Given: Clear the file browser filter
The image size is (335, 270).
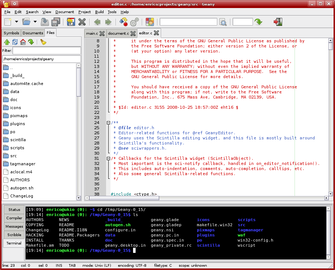Looking at the screenshot, I should 43,42.
